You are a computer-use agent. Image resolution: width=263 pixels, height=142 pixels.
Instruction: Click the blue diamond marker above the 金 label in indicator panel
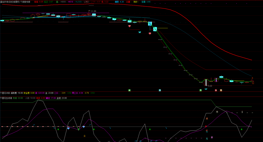click(x=83, y=127)
